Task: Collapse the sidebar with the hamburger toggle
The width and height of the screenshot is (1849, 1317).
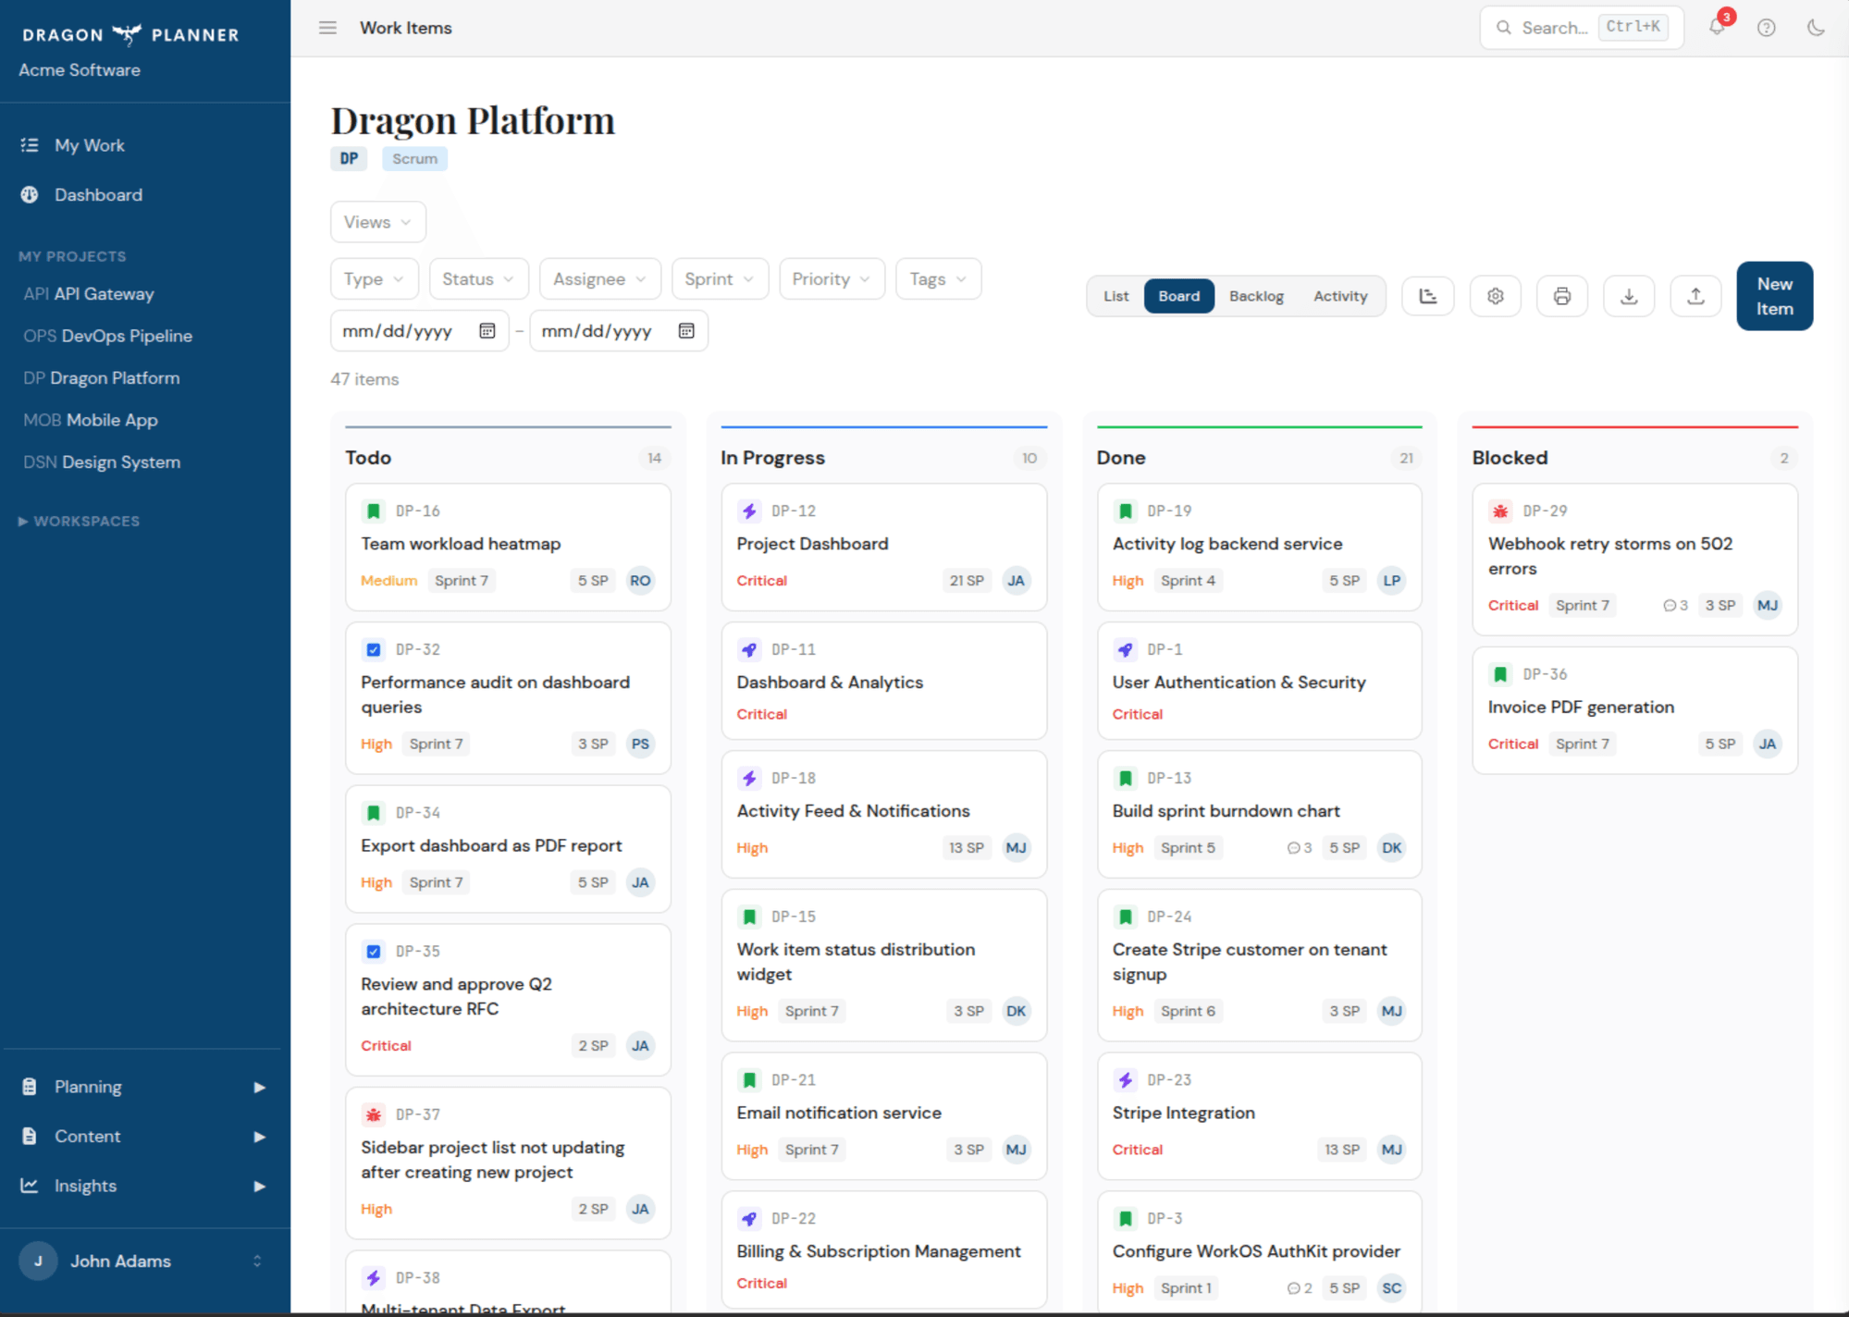Action: (327, 28)
